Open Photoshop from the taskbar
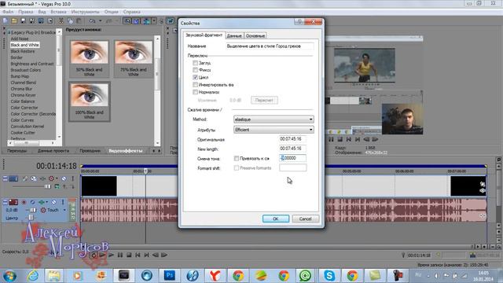This screenshot has height=283, width=503. tap(170, 275)
